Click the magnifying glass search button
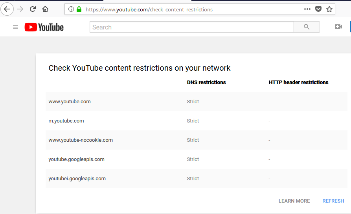This screenshot has height=214, width=351. click(307, 27)
